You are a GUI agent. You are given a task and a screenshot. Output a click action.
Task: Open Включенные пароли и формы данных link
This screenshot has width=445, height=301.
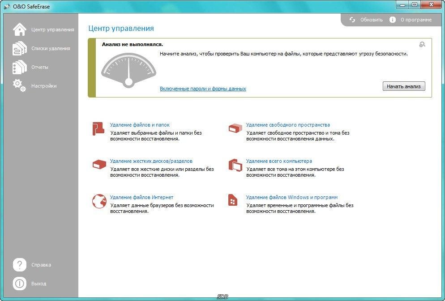click(x=203, y=89)
